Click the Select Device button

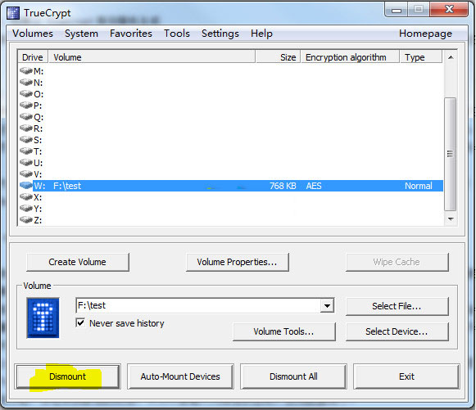(397, 331)
